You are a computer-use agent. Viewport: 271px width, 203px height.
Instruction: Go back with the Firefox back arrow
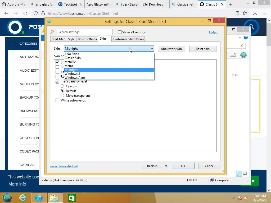pyautogui.click(x=6, y=13)
